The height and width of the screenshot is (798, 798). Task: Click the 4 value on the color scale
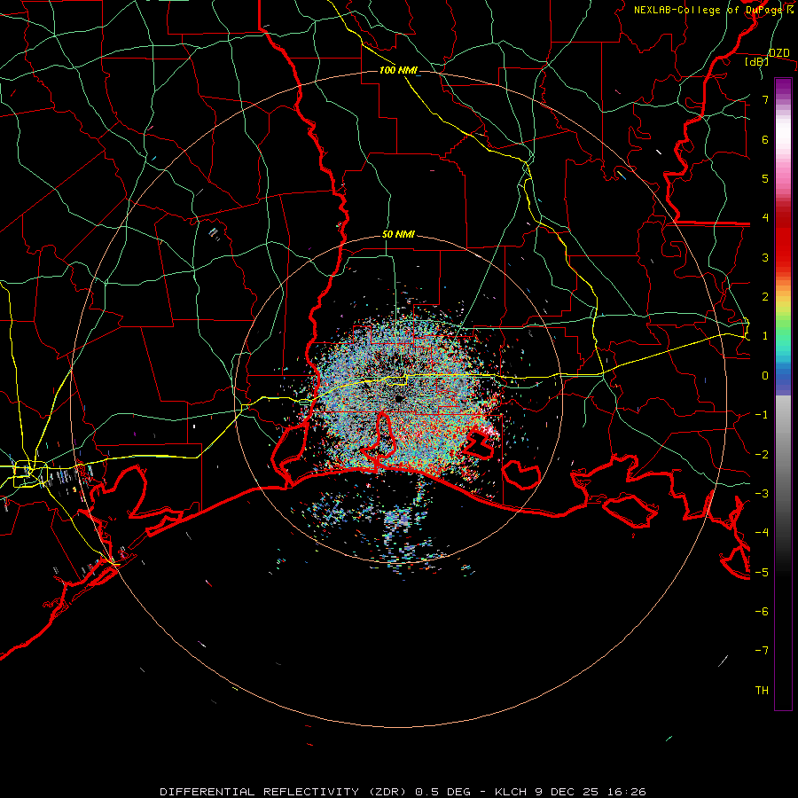point(765,218)
